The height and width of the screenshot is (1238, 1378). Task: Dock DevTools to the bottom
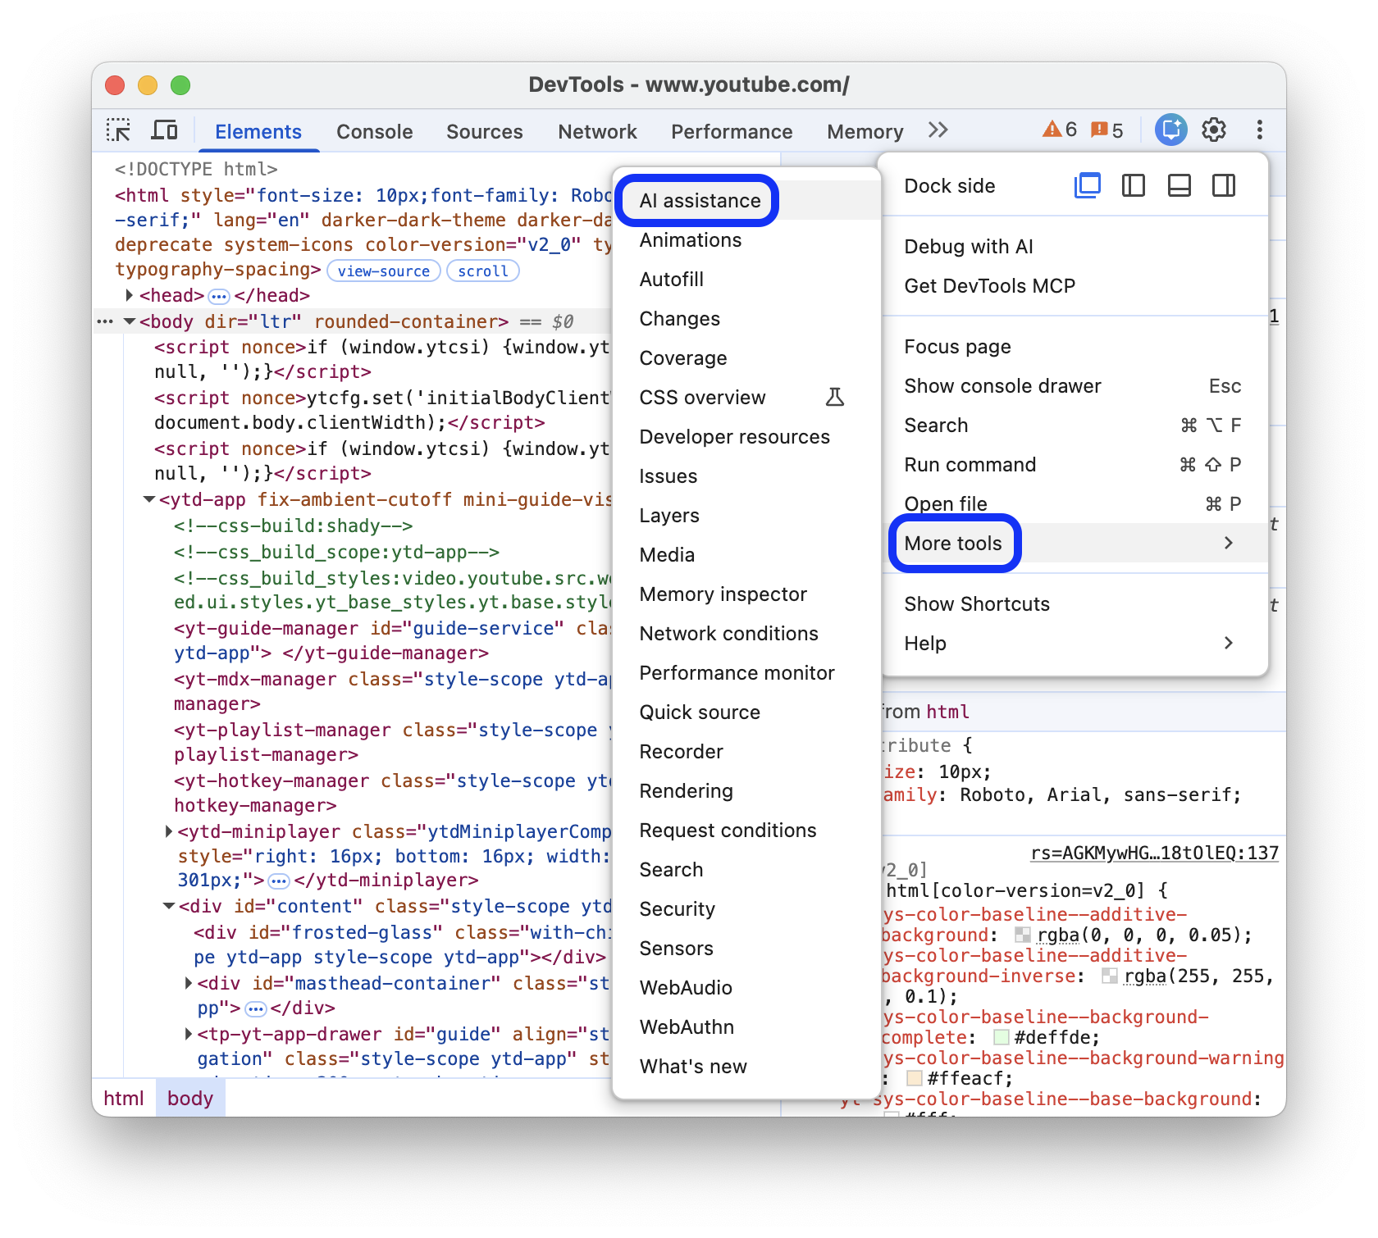(1179, 185)
